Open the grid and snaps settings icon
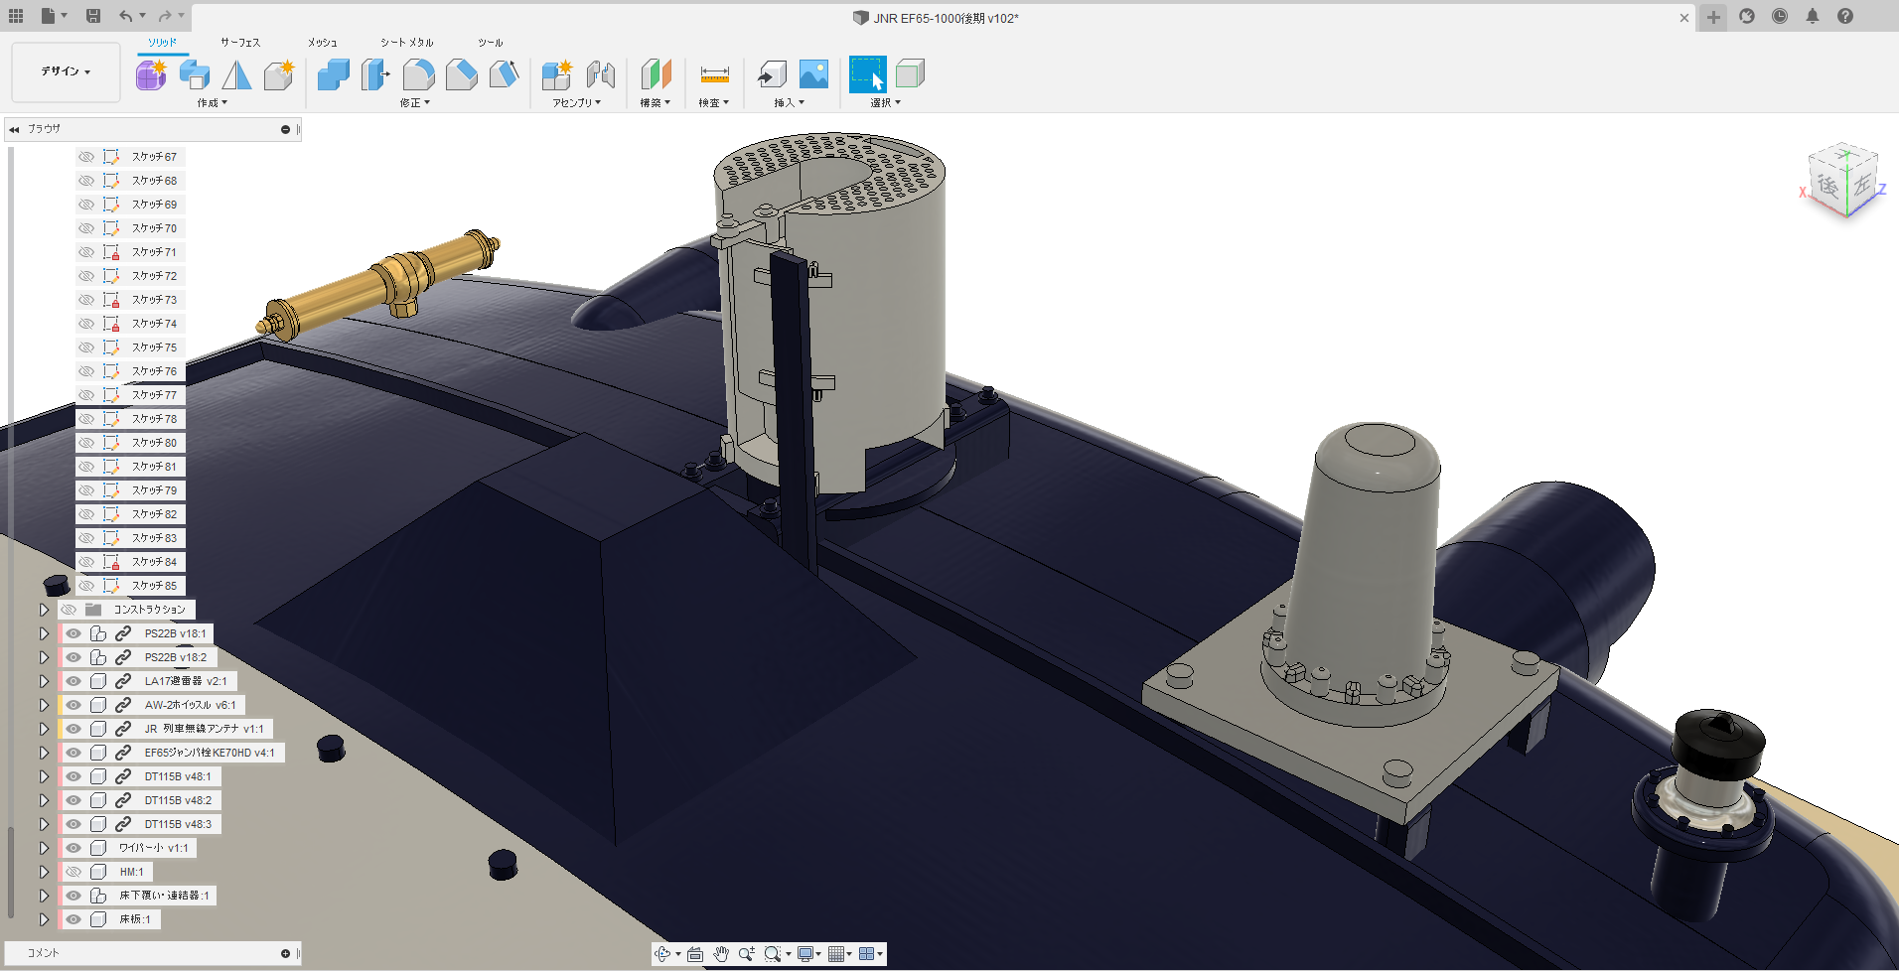This screenshot has height=971, width=1899. [x=840, y=954]
